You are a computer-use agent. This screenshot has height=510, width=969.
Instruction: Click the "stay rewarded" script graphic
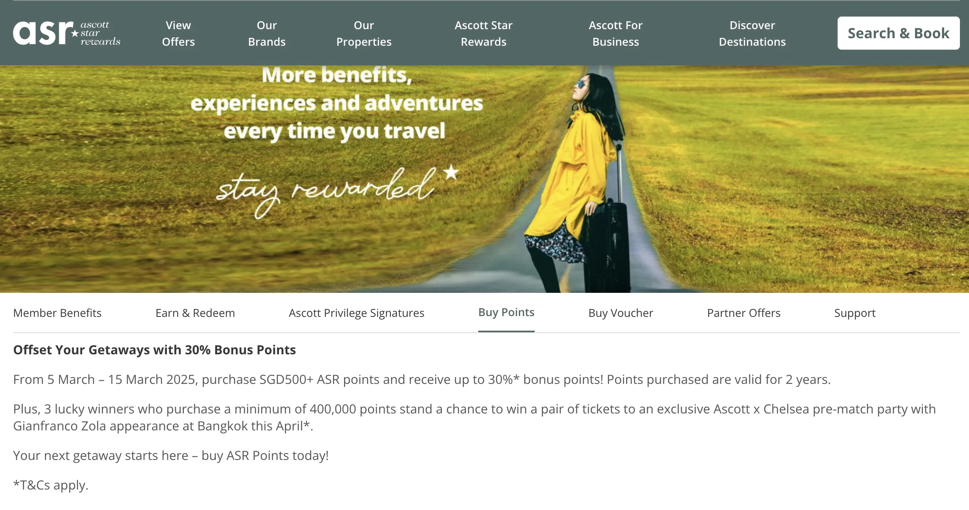coord(327,189)
